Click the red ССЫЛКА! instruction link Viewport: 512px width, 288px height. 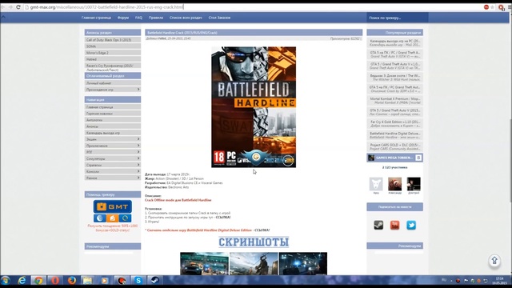point(223,217)
